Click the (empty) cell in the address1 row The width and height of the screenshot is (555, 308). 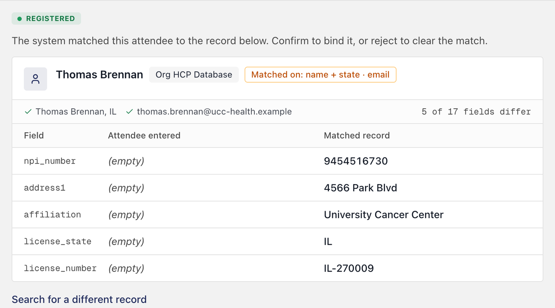[126, 188]
